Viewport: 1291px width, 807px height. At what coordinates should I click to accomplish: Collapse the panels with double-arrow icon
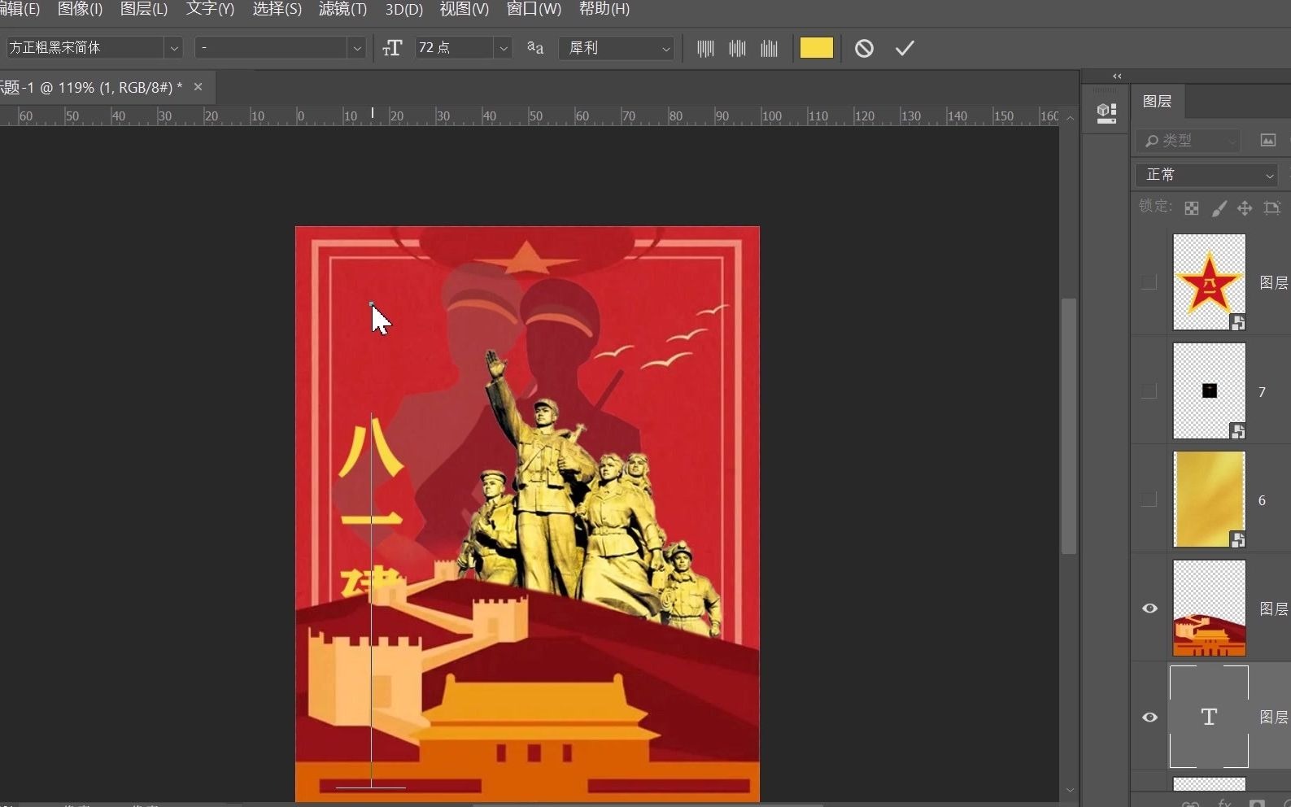(x=1117, y=76)
